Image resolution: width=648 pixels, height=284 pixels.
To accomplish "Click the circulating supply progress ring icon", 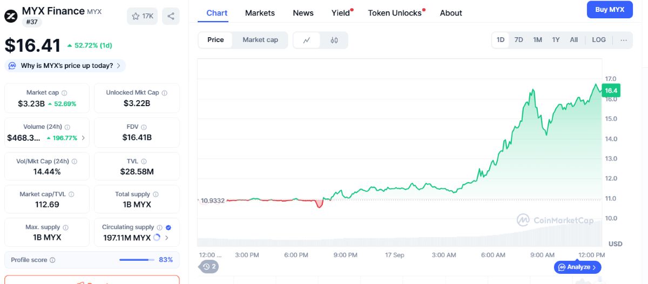I will point(157,238).
